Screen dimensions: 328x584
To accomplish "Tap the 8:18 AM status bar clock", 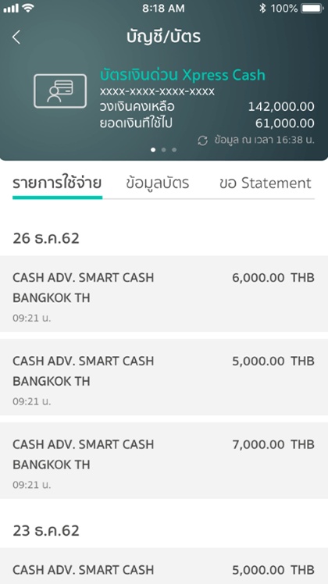I will point(163,8).
